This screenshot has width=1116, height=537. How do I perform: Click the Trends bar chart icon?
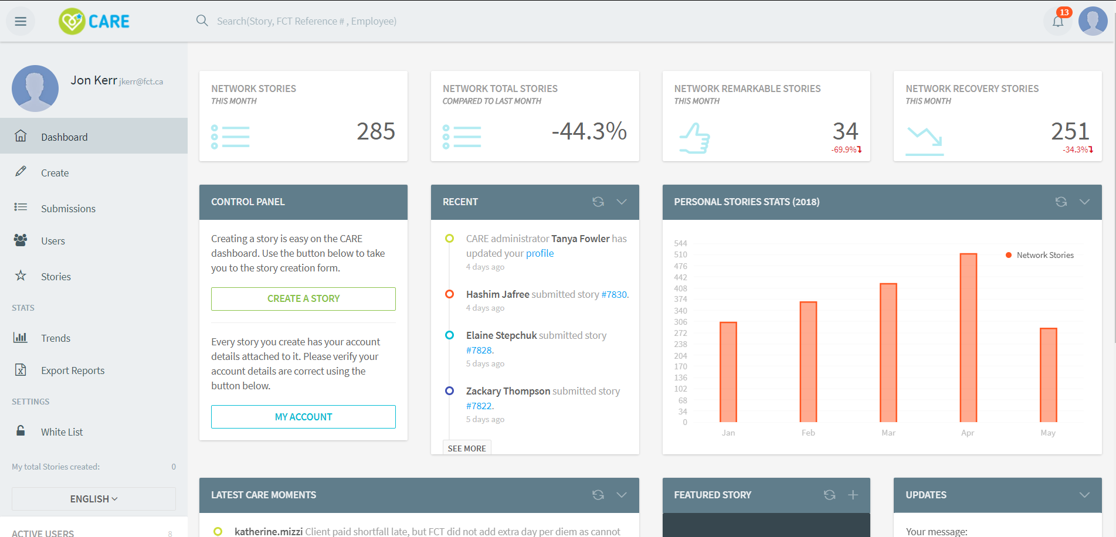[21, 337]
